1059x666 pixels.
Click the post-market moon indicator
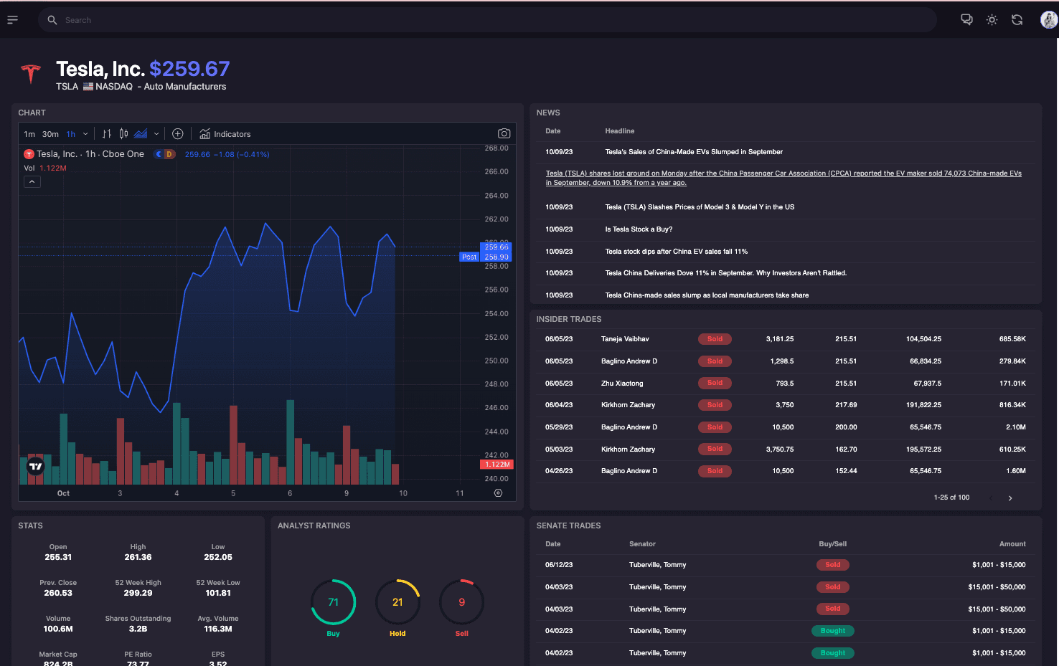point(159,154)
